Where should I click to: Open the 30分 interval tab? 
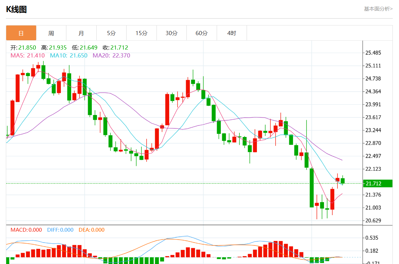172,33
